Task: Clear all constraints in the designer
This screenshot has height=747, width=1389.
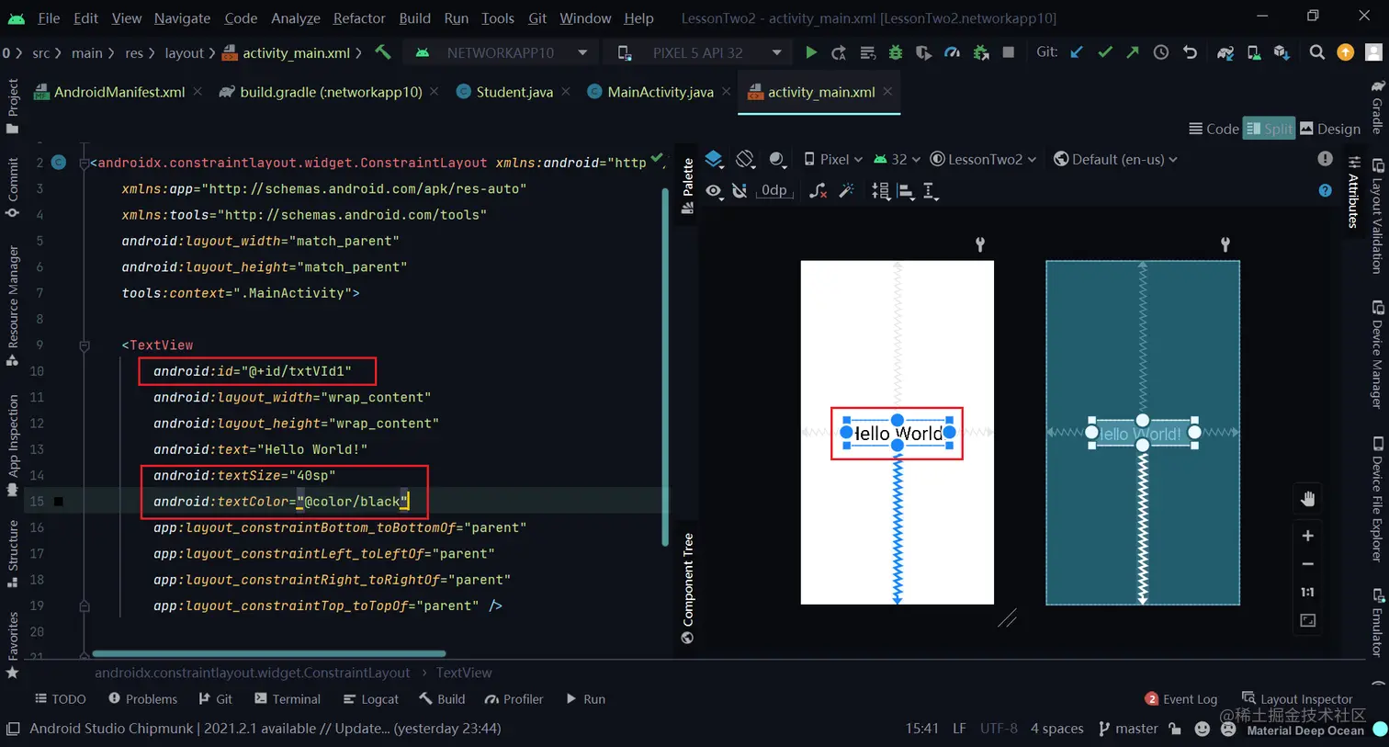Action: pyautogui.click(x=818, y=191)
